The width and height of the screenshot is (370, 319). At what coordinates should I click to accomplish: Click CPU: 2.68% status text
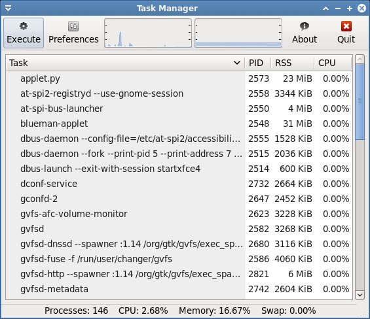point(143,311)
